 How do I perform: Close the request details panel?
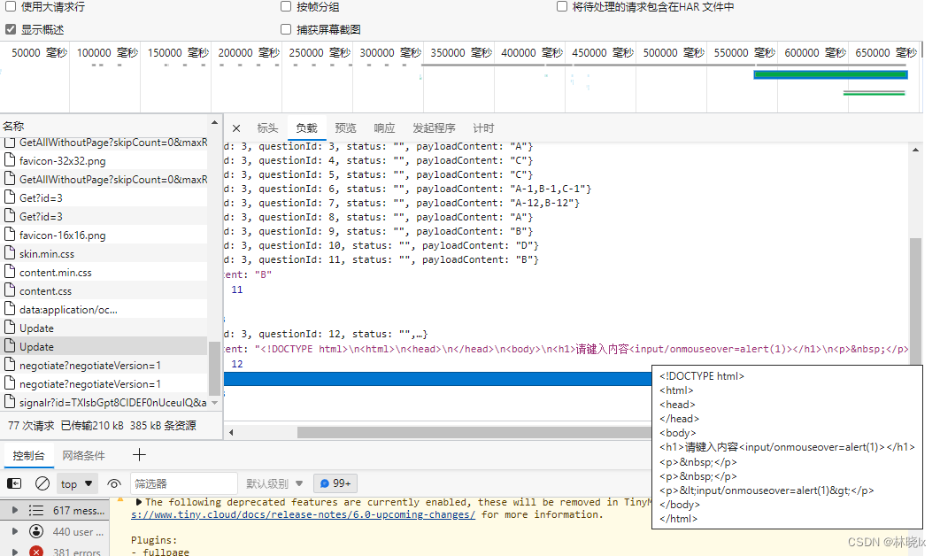236,128
